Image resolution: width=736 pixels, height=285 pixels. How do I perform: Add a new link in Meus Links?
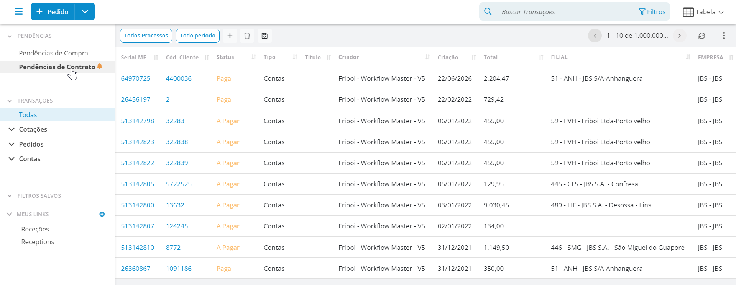102,214
